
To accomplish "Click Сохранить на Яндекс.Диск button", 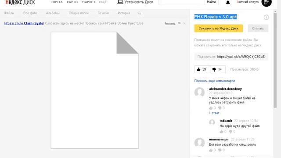I will [219, 28].
